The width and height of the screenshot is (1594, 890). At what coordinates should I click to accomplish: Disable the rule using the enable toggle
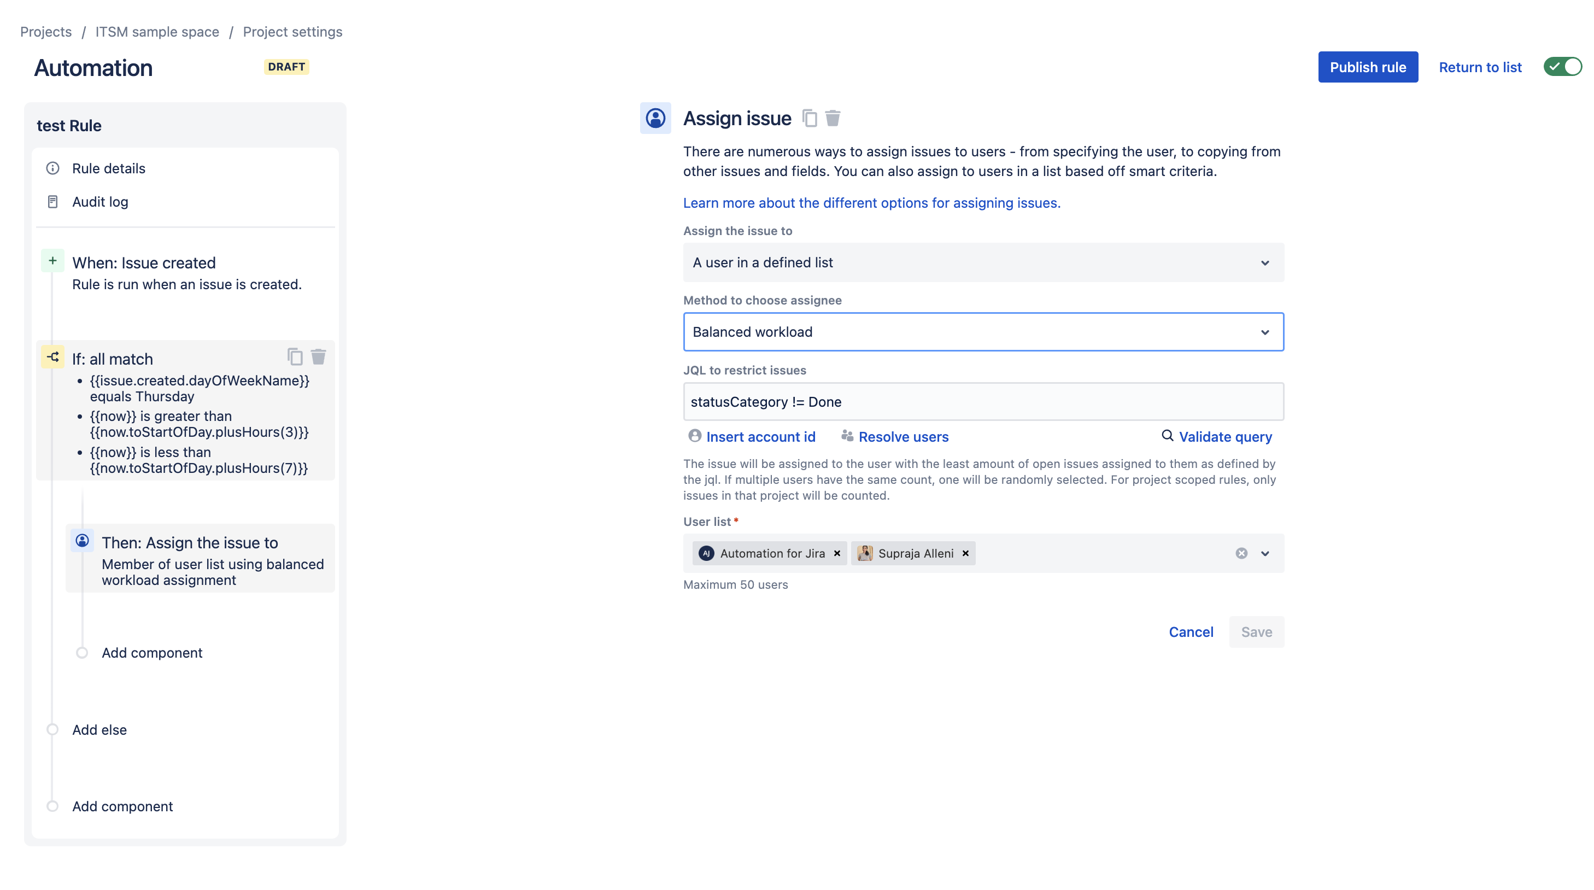[1562, 67]
